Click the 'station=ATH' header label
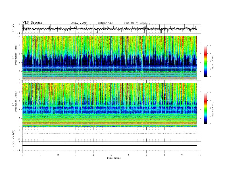225x174 pixels. pyautogui.click(x=105, y=23)
